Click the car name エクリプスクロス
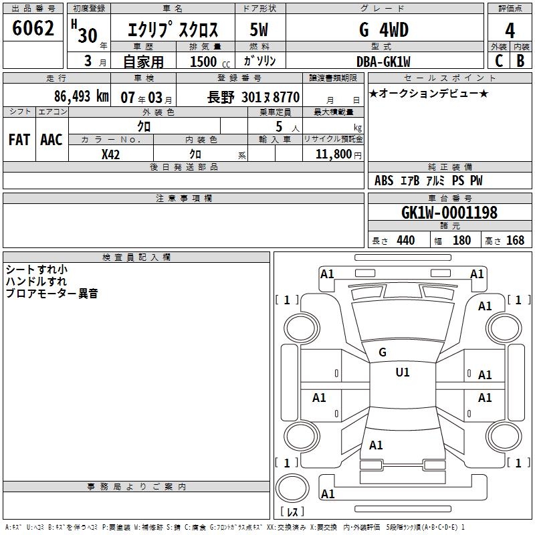Image resolution: width=535 pixels, height=535 pixels. tap(173, 29)
